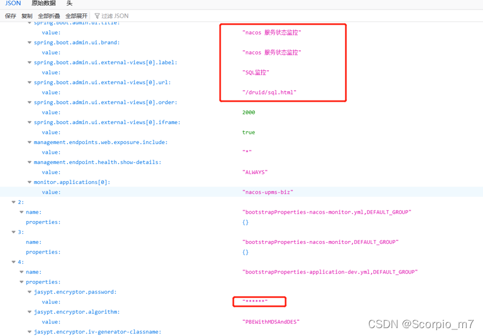483x336 pixels.
Task: Open the 头 headers tab
Action: 70,4
